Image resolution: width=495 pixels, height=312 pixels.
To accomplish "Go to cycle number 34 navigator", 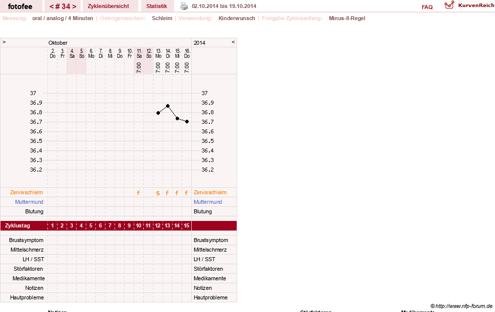I will coord(63,7).
